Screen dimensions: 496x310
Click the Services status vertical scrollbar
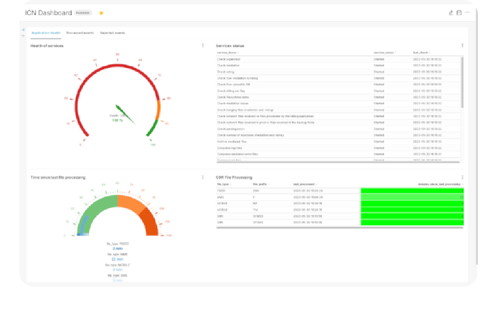(462, 83)
